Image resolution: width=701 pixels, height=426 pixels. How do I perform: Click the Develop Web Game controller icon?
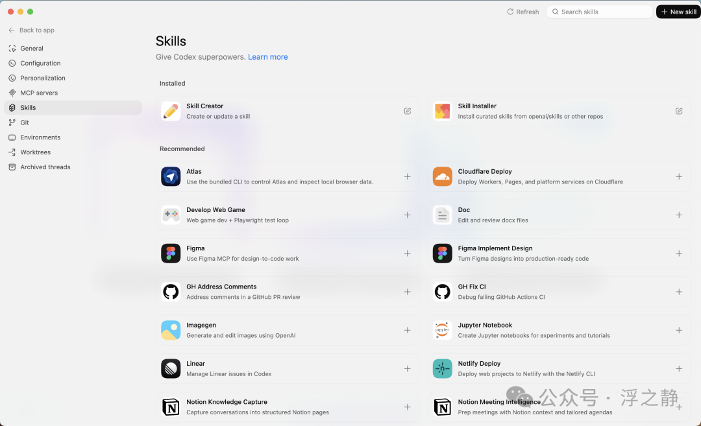coord(171,215)
